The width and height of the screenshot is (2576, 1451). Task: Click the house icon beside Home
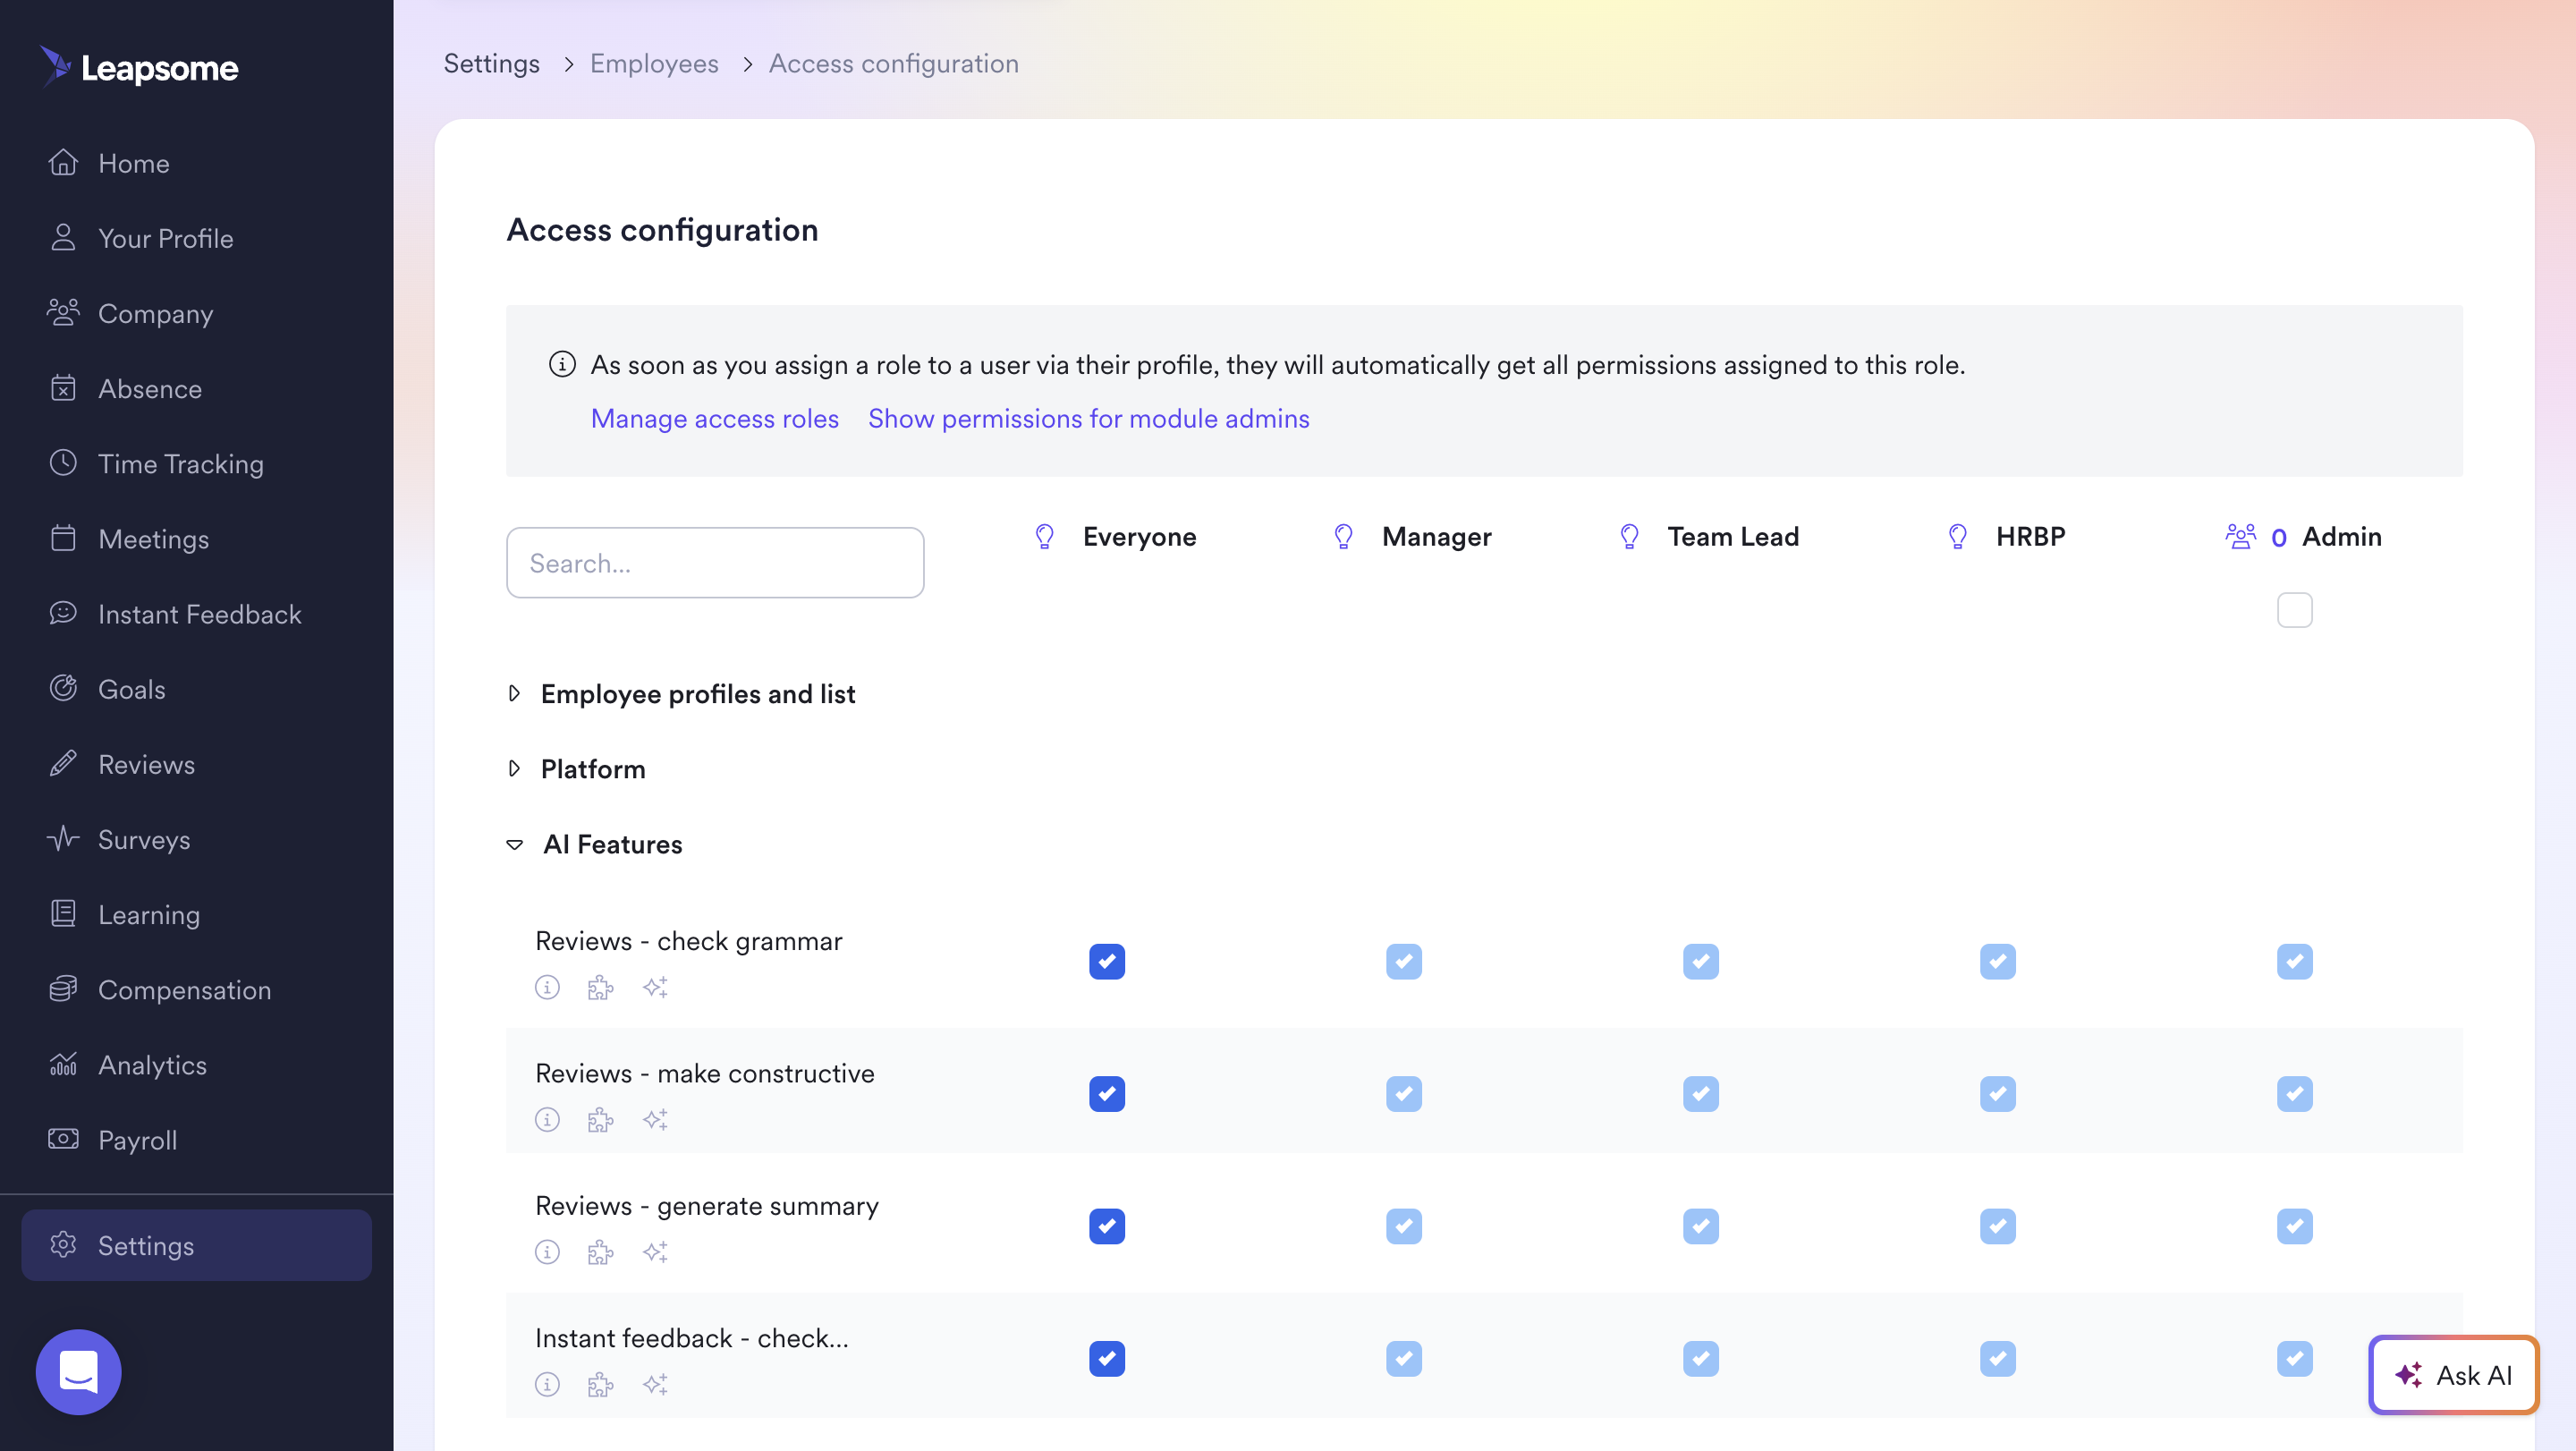click(63, 162)
